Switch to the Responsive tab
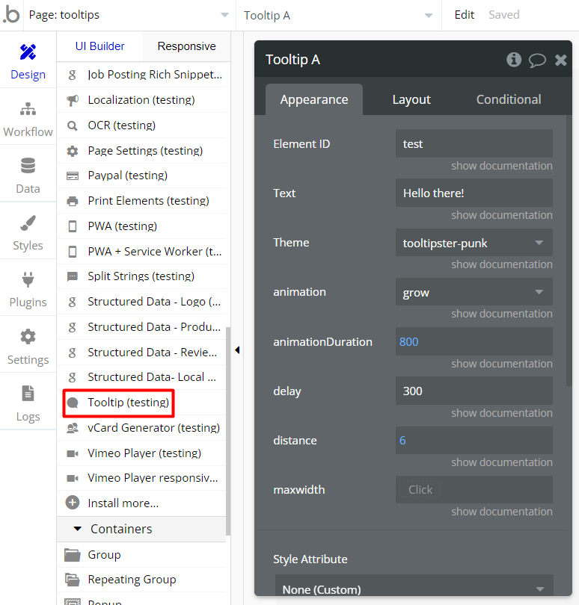 [186, 46]
